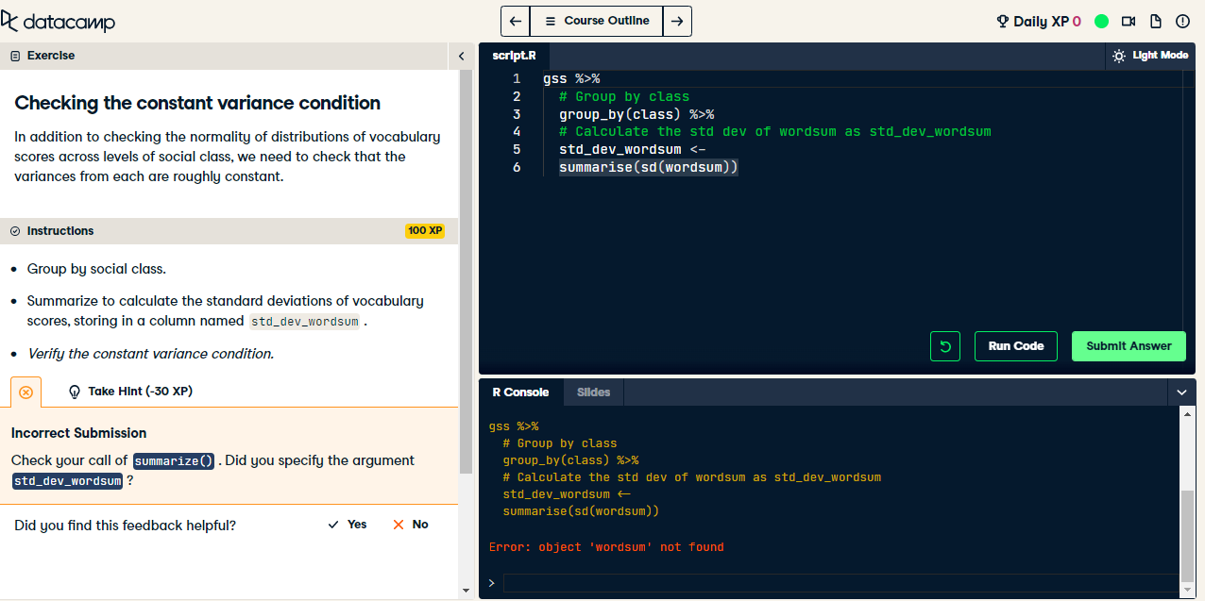Click the green connection status indicator
1205x601 pixels.
[1101, 20]
